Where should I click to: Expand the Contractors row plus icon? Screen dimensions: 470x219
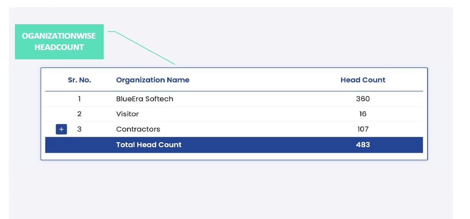coord(61,129)
